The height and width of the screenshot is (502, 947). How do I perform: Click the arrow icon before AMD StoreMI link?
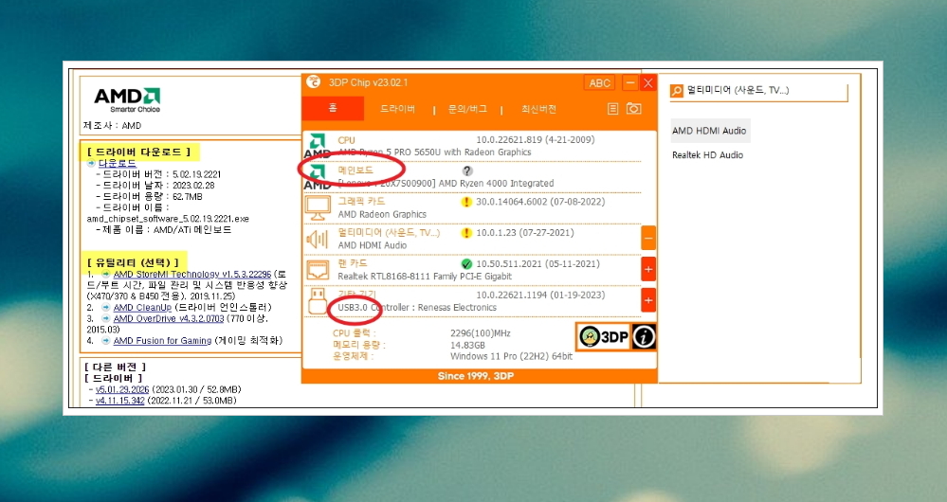pos(105,274)
